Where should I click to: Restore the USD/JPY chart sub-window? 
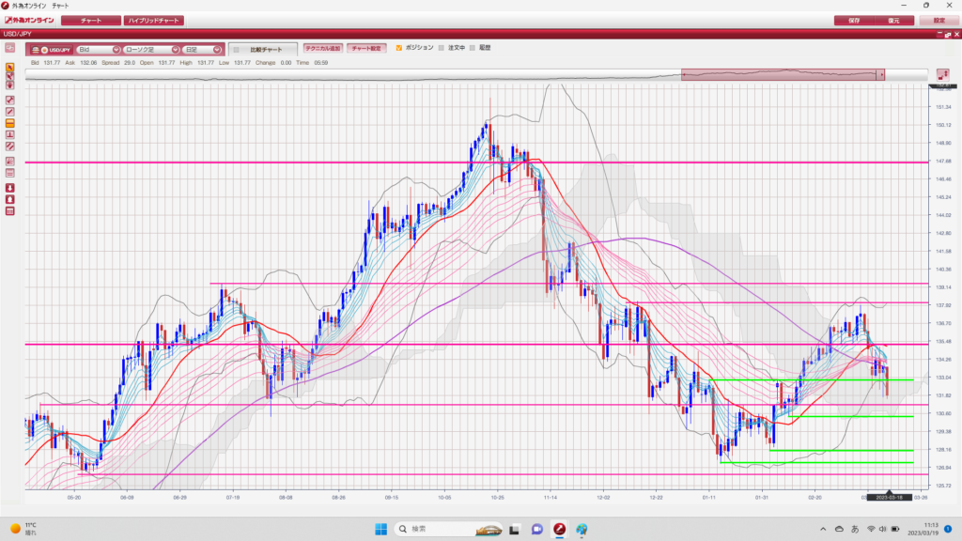point(948,35)
